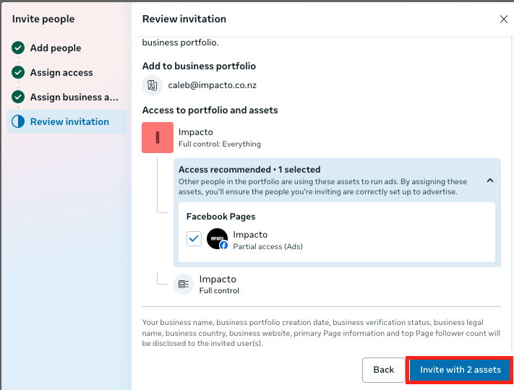
Task: Click the green check icon beside Assign access
Action: click(x=18, y=73)
